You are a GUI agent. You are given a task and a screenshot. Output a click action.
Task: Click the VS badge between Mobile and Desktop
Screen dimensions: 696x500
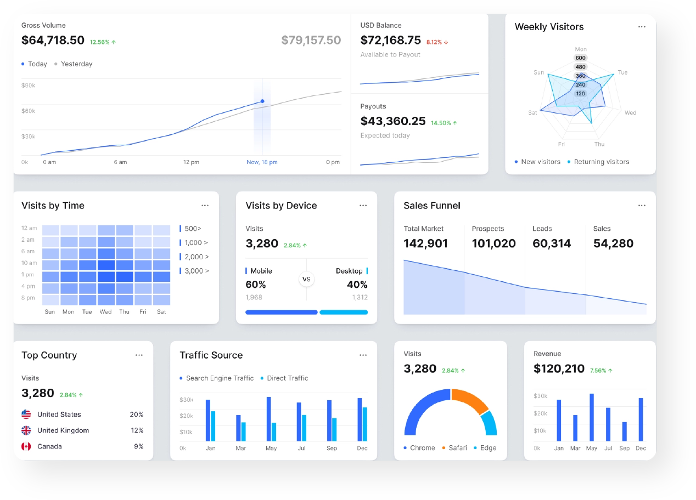click(x=306, y=279)
